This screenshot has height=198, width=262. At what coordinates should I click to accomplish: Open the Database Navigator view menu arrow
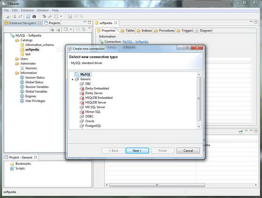pos(90,28)
